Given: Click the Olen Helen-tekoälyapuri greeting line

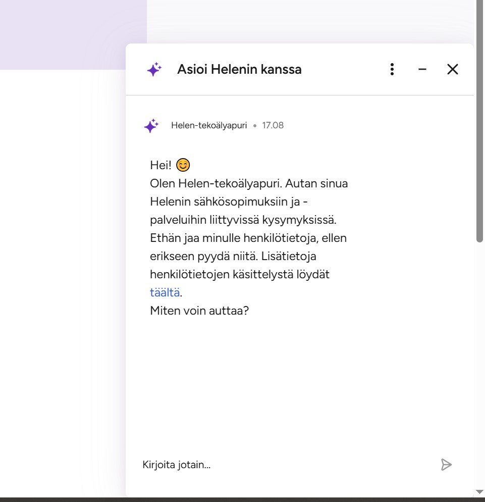Looking at the screenshot, I should point(249,183).
